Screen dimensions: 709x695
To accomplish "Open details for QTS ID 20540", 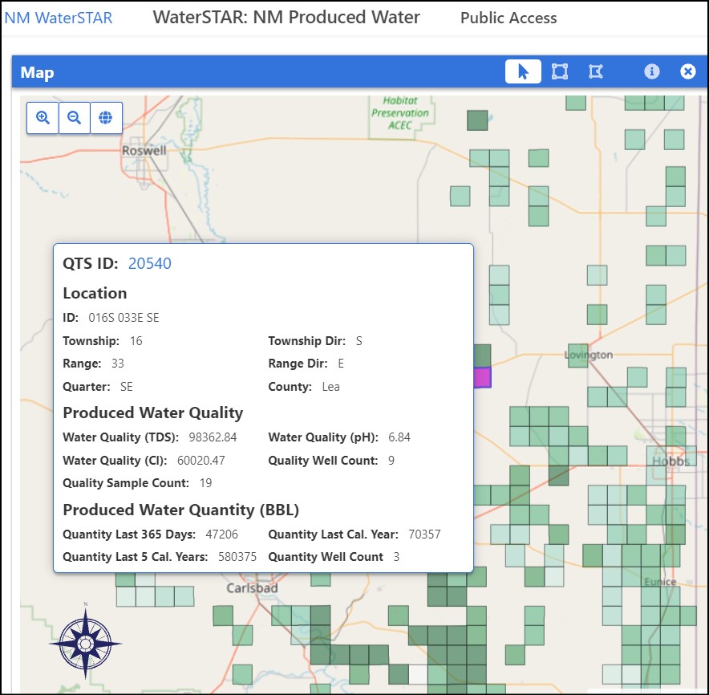I will click(149, 262).
